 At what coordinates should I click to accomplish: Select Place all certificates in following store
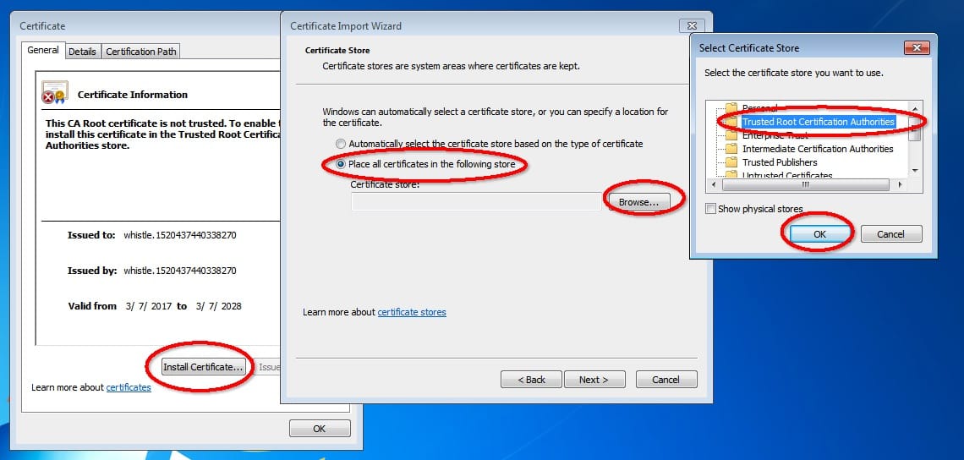coord(341,164)
